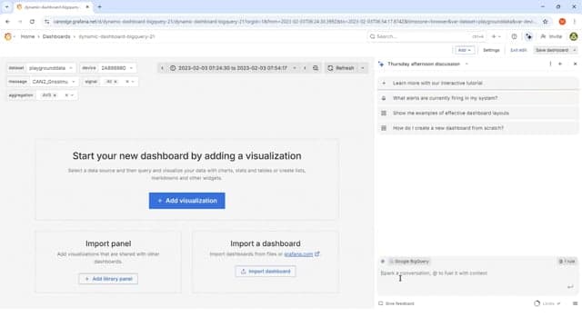The width and height of the screenshot is (582, 327).
Task: Open the device variable dropdown
Action: [x=117, y=68]
